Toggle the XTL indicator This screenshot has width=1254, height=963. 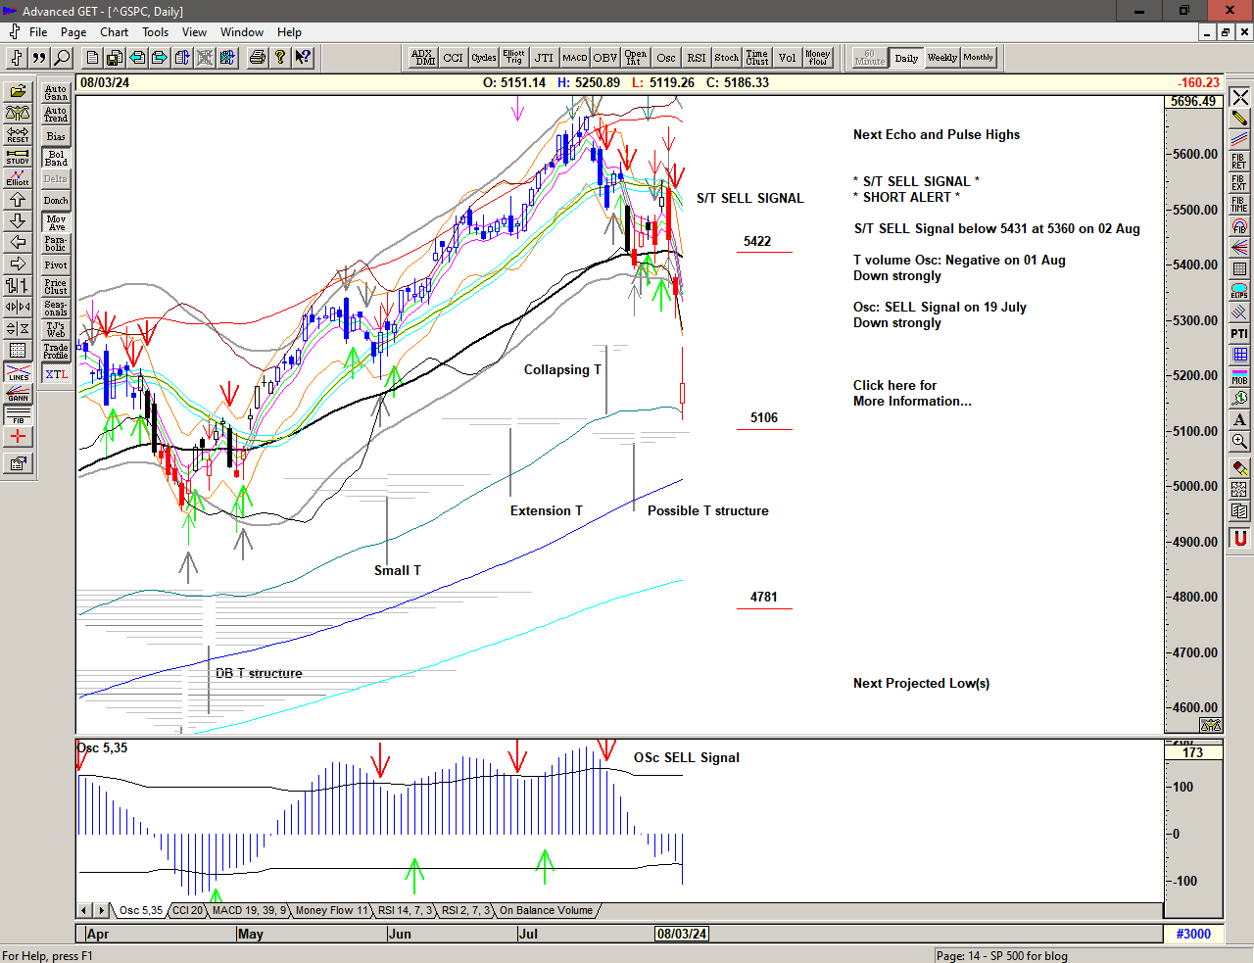click(x=56, y=374)
